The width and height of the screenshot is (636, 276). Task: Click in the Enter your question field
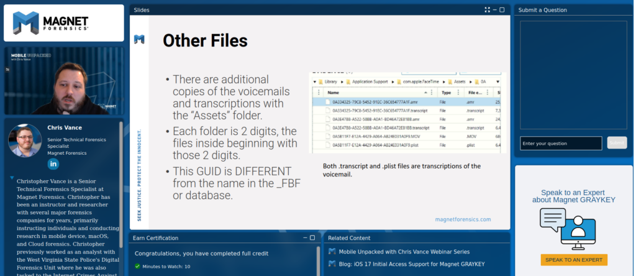pos(561,143)
